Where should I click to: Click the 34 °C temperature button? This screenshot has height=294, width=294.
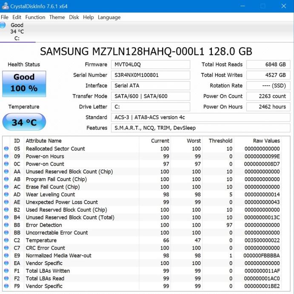[24, 122]
